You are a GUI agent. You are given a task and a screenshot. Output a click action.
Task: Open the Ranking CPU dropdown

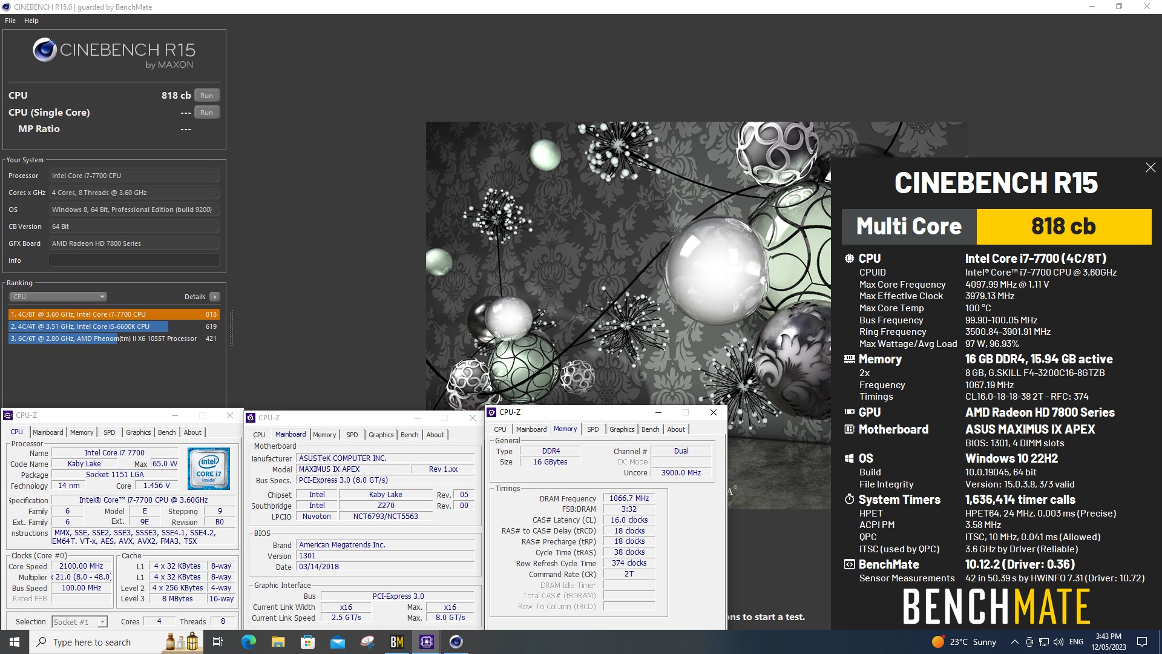(58, 297)
